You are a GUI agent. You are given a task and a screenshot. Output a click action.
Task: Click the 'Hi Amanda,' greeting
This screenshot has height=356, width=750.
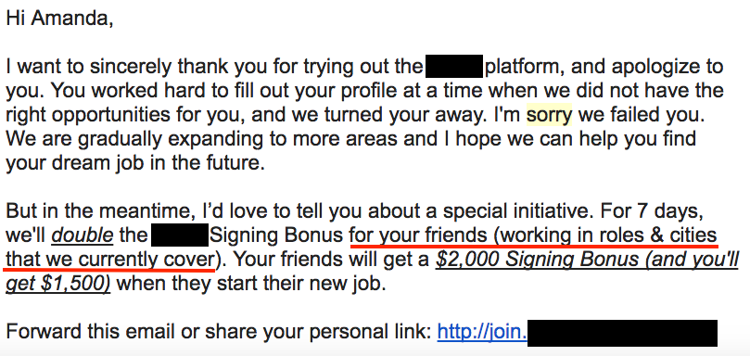59,19
